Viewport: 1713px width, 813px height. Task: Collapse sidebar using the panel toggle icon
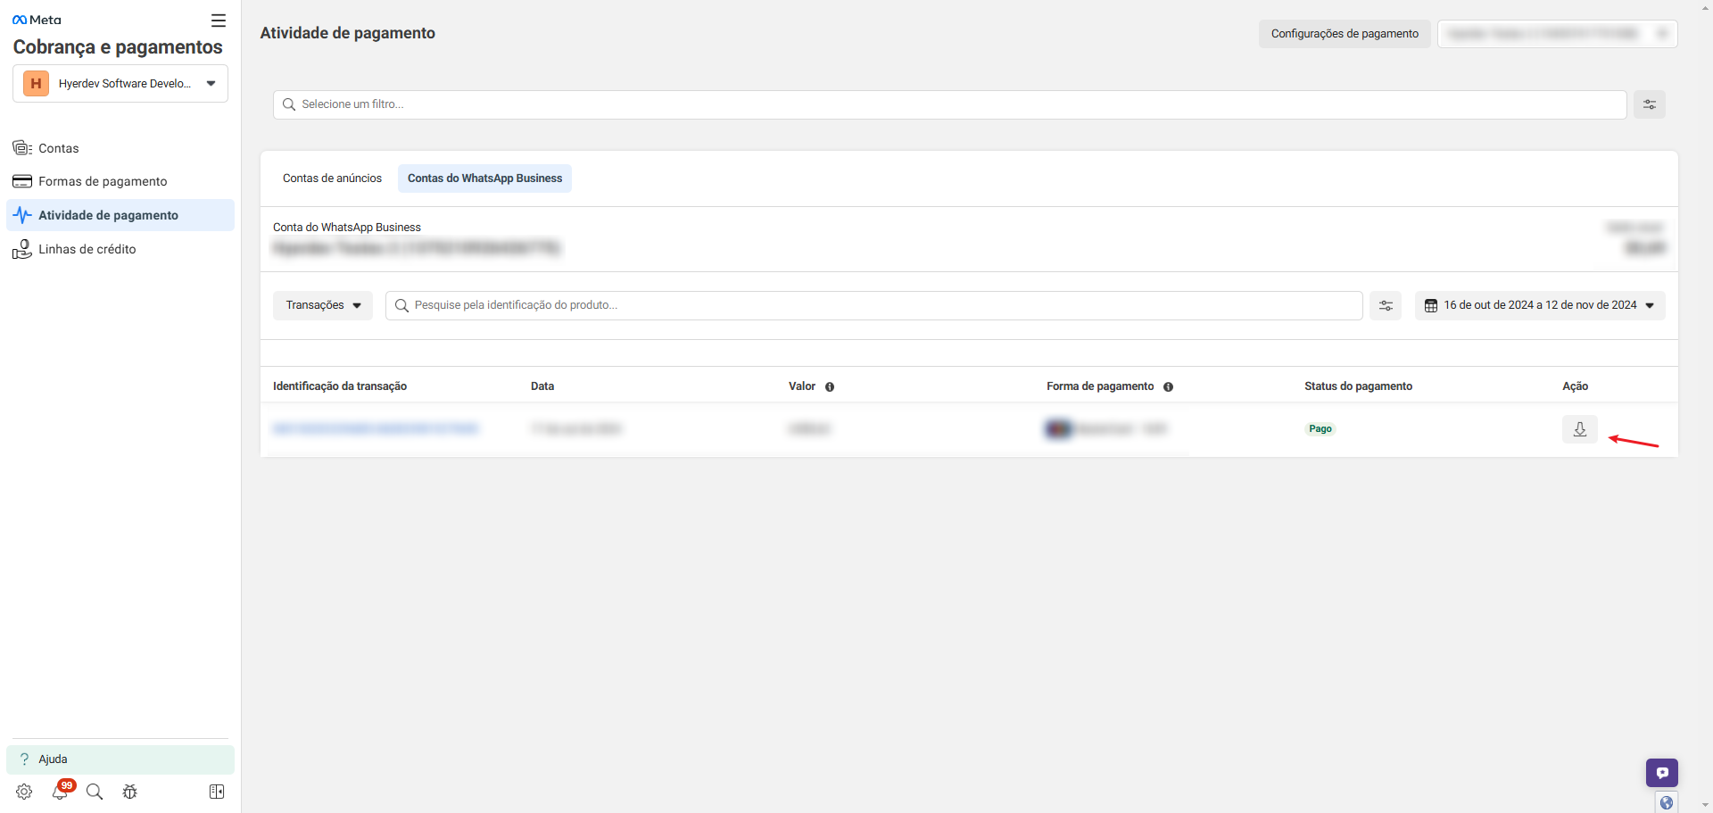(x=217, y=792)
